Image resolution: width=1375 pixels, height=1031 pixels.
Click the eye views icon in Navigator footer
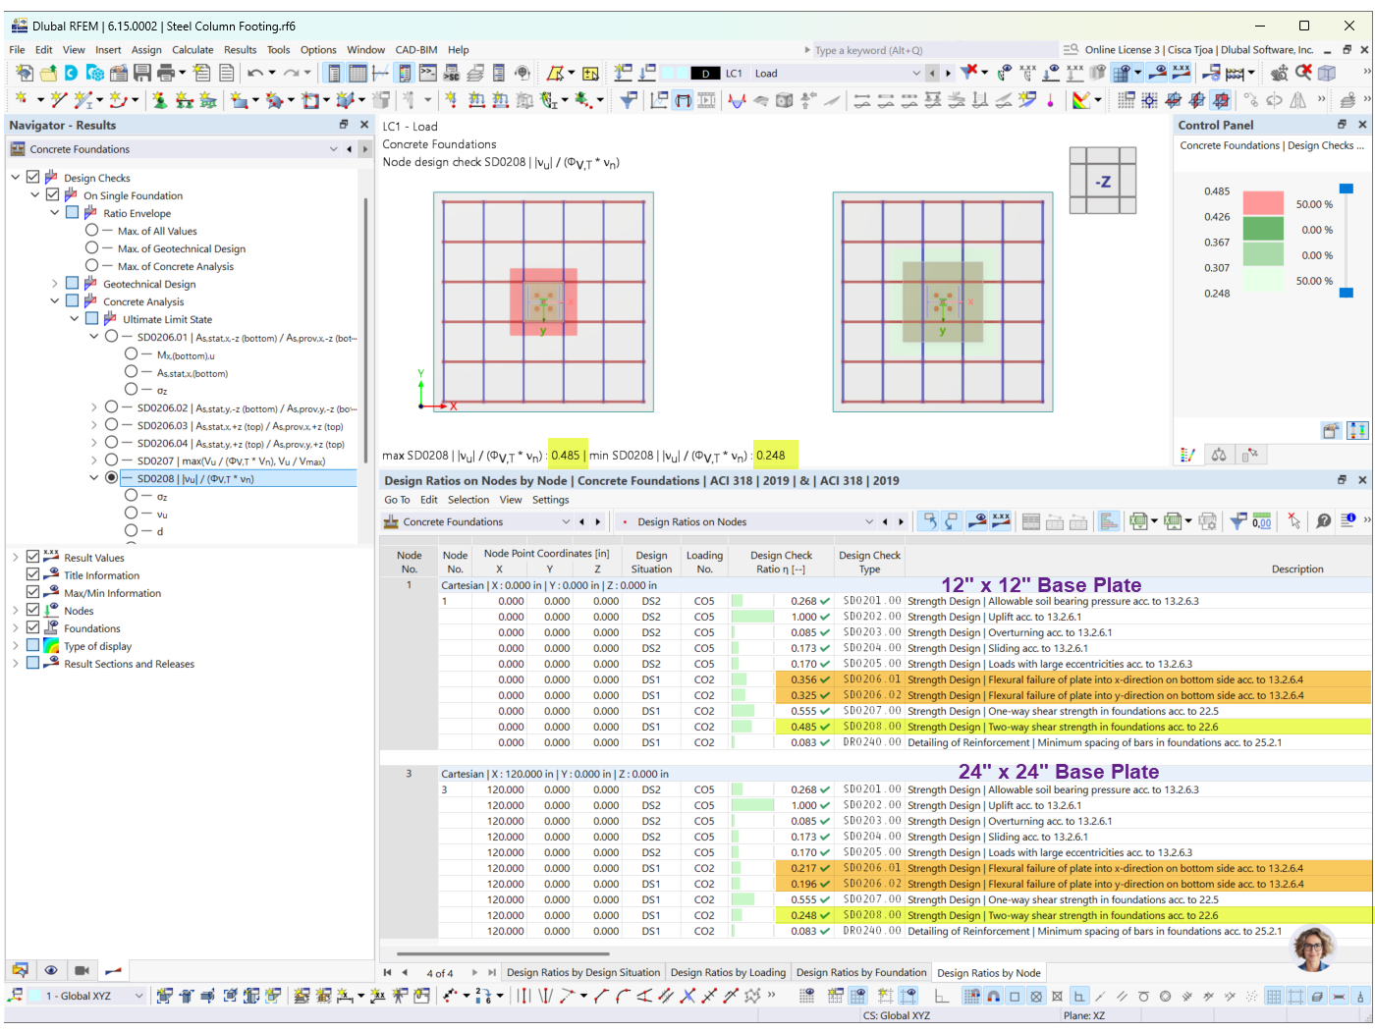coord(51,970)
